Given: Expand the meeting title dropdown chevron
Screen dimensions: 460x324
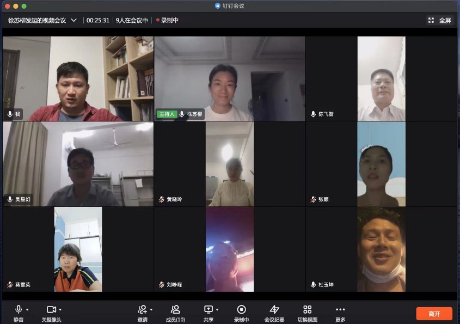Looking at the screenshot, I should click(74, 20).
